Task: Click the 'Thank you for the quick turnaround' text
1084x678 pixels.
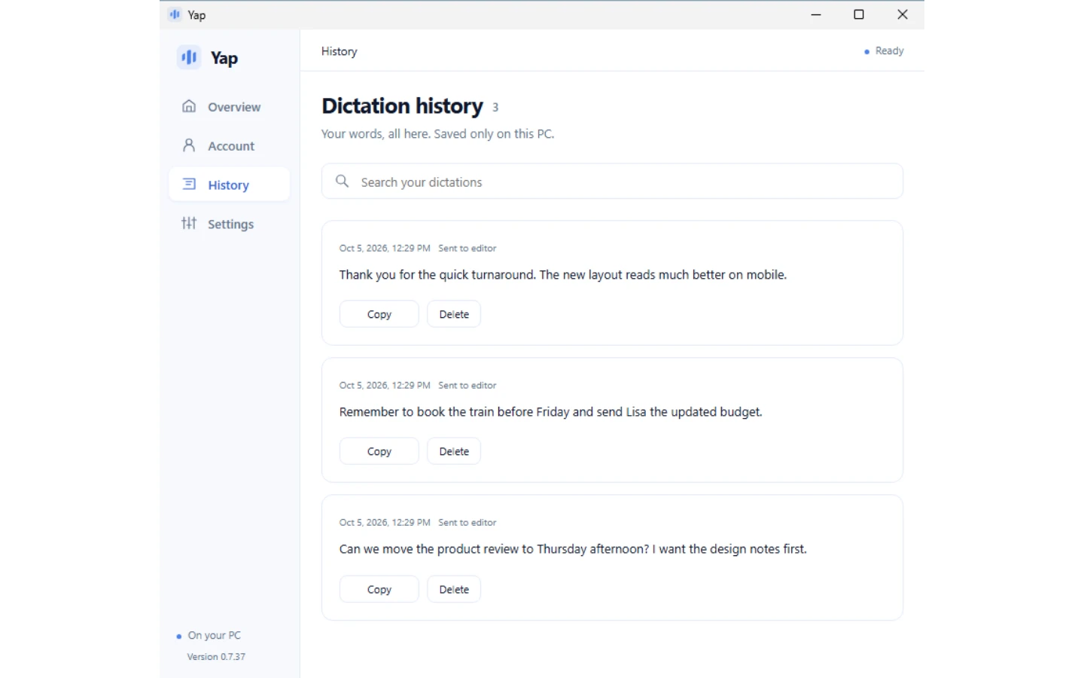Action: point(562,275)
